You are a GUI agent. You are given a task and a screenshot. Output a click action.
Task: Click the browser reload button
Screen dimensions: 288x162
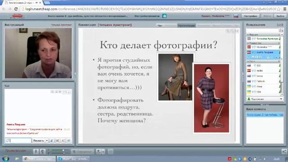16,9
